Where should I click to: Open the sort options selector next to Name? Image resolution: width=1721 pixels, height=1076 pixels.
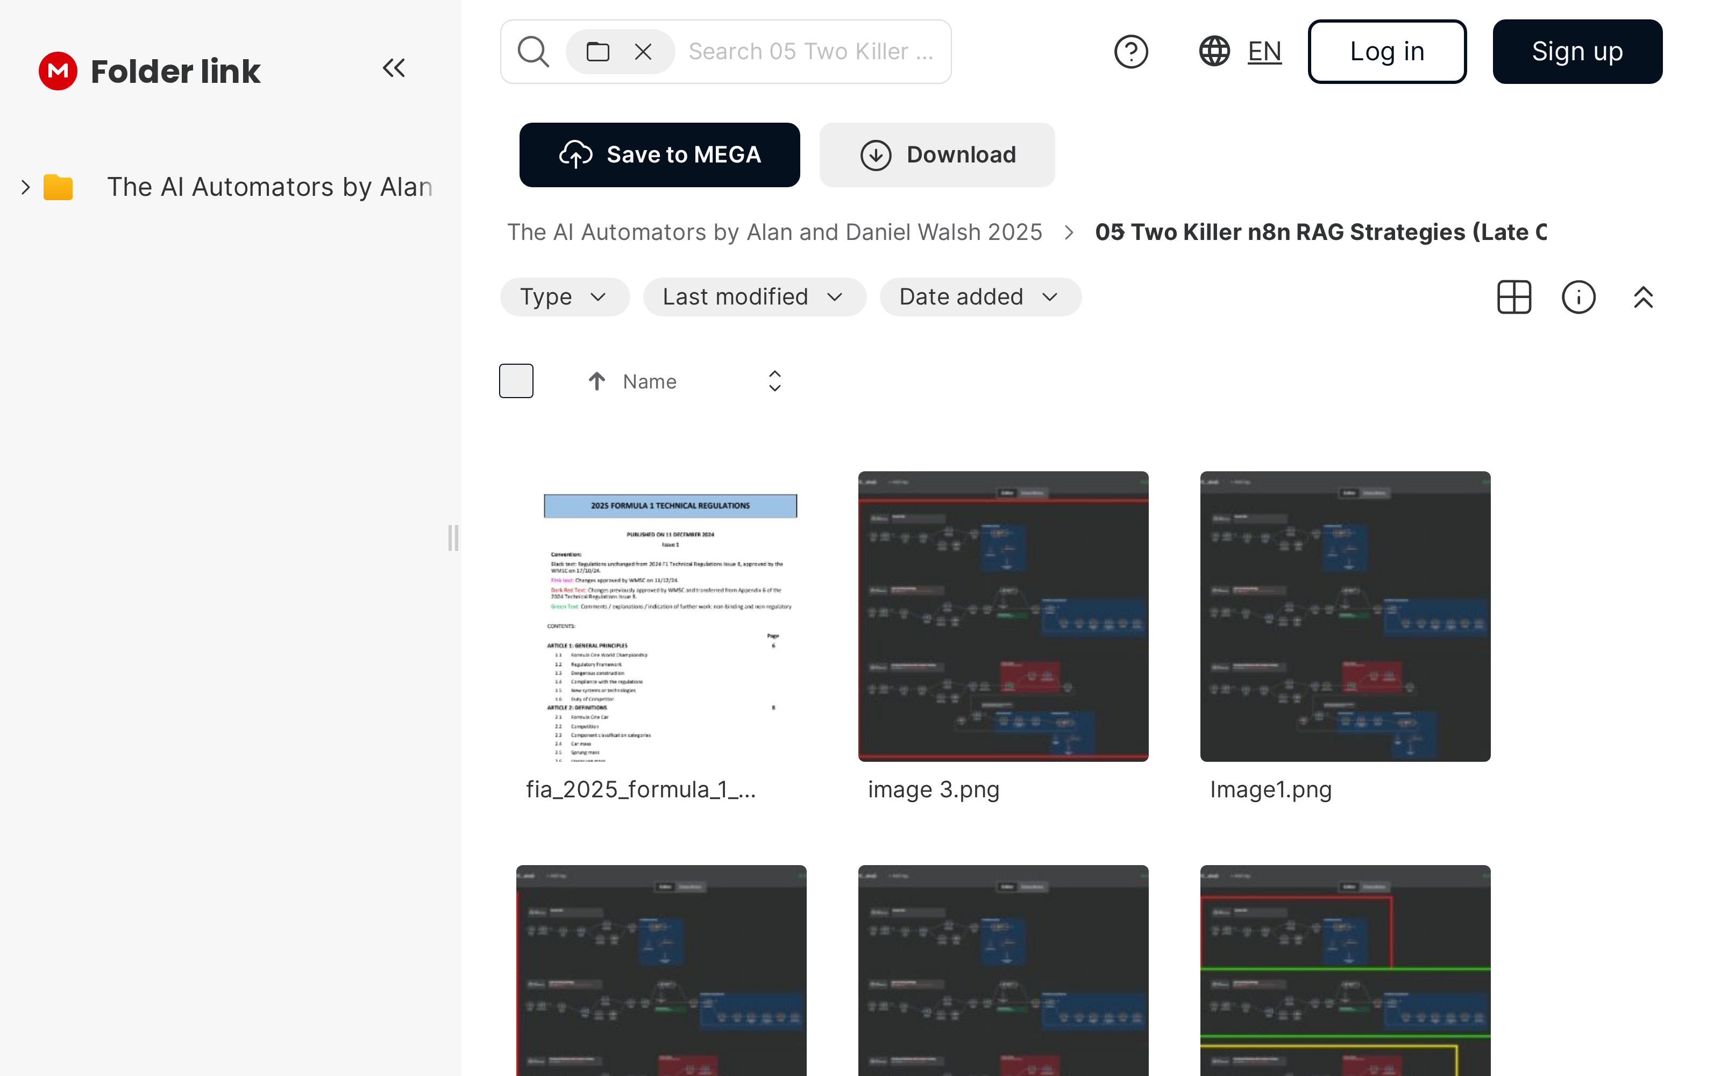pyautogui.click(x=774, y=381)
